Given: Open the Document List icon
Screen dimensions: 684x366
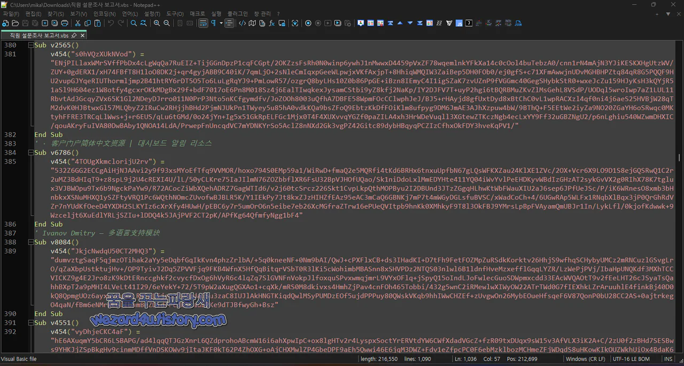Looking at the screenshot, I should click(262, 23).
